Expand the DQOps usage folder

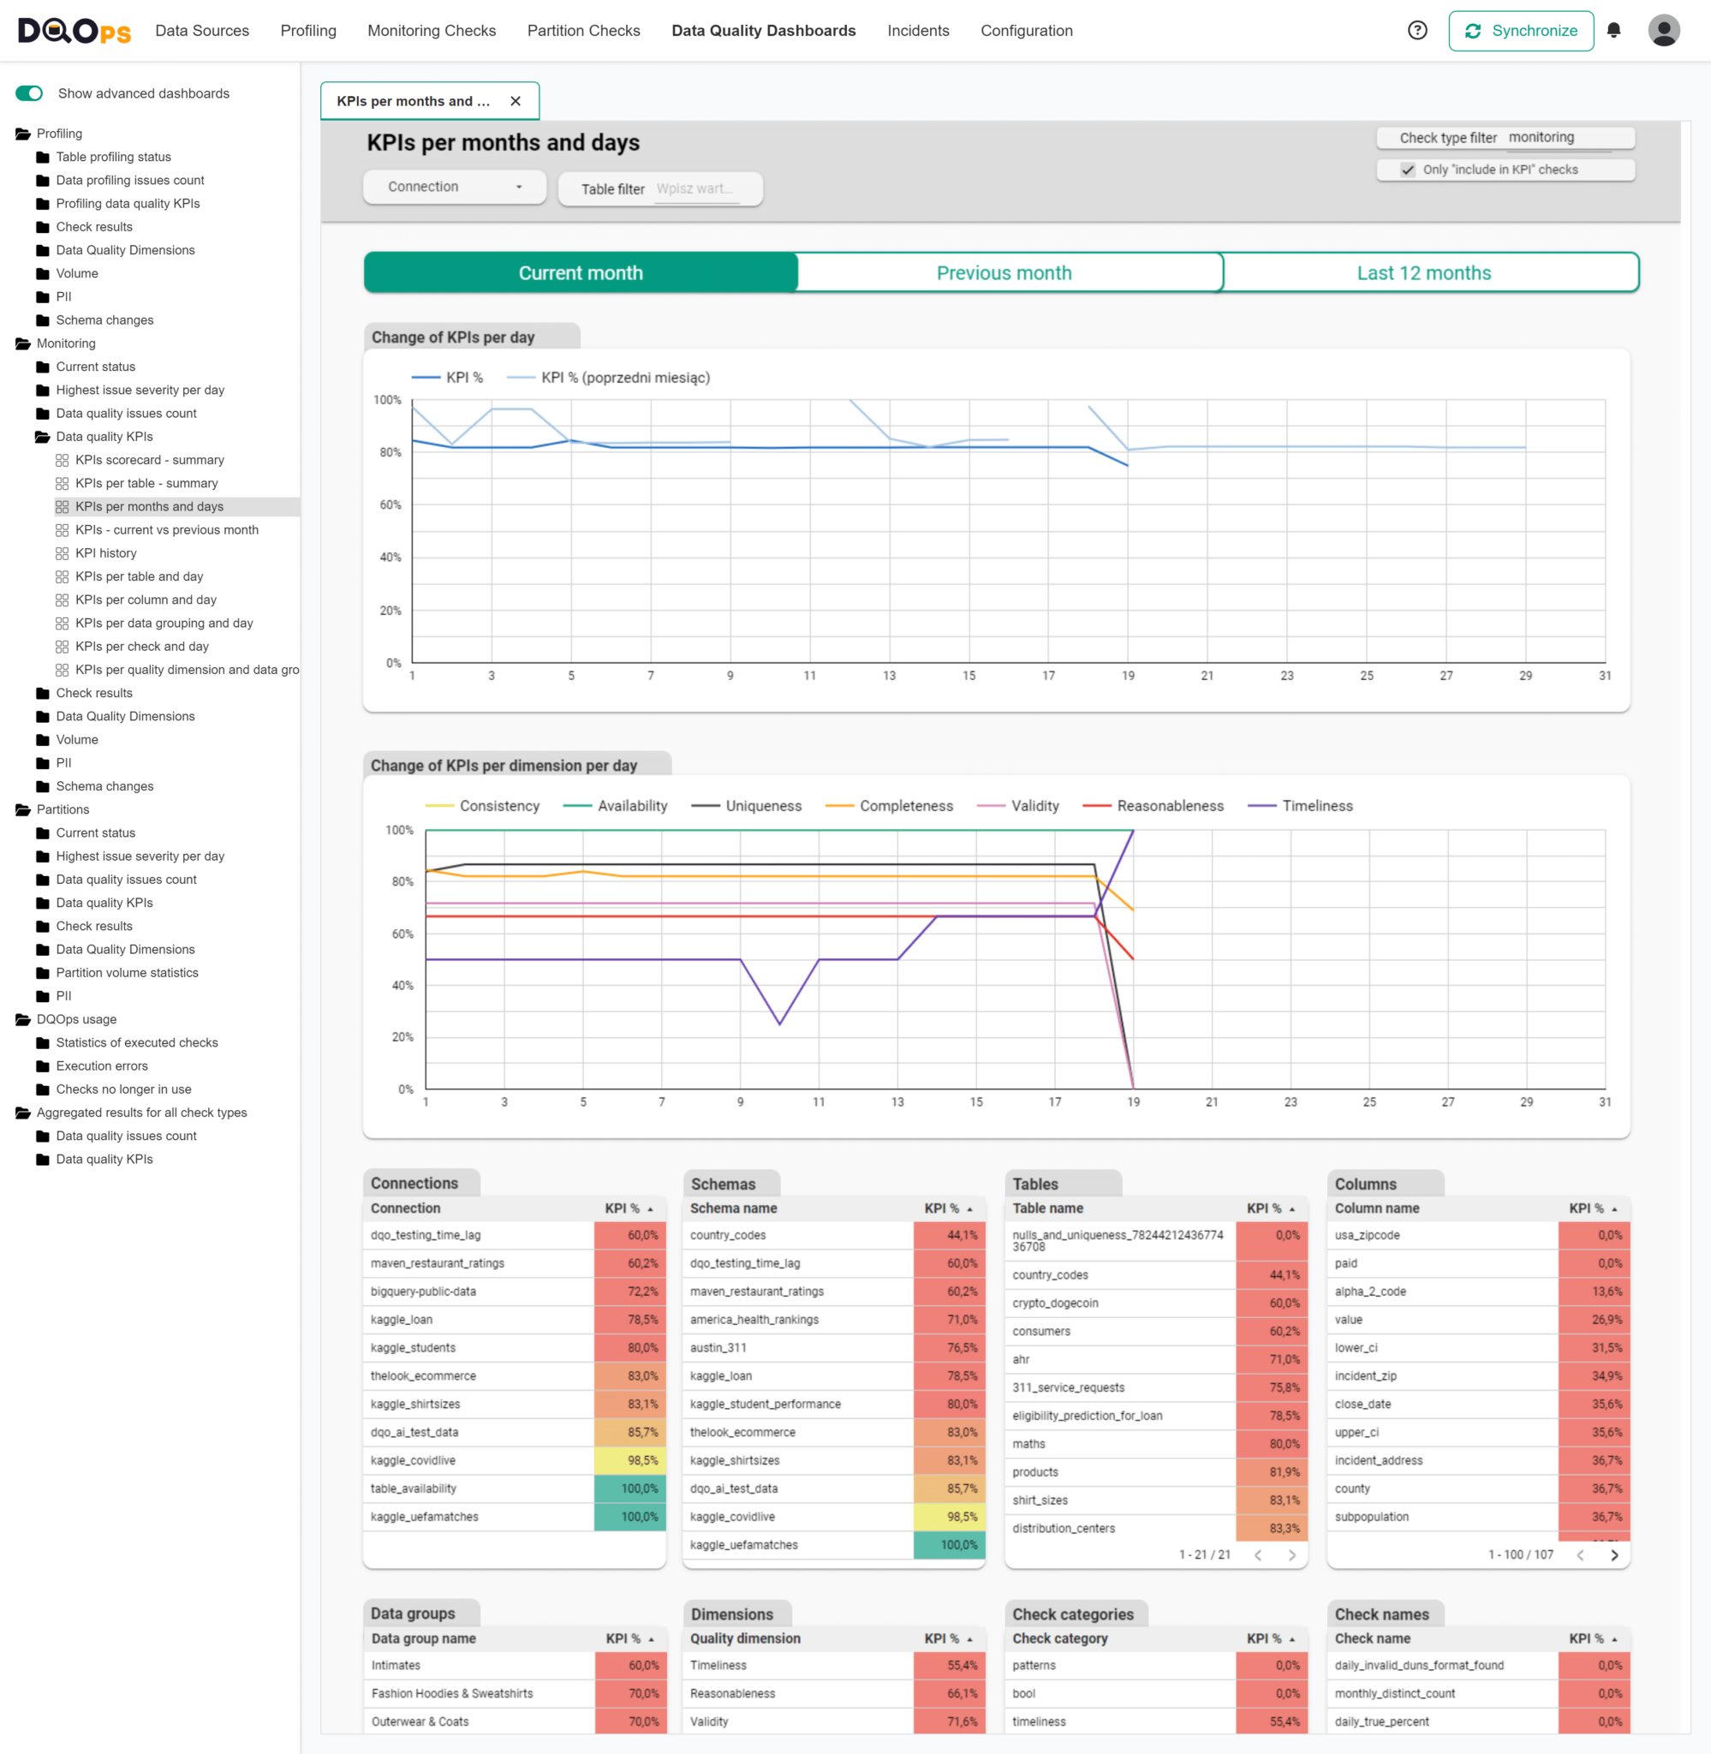click(21, 1019)
